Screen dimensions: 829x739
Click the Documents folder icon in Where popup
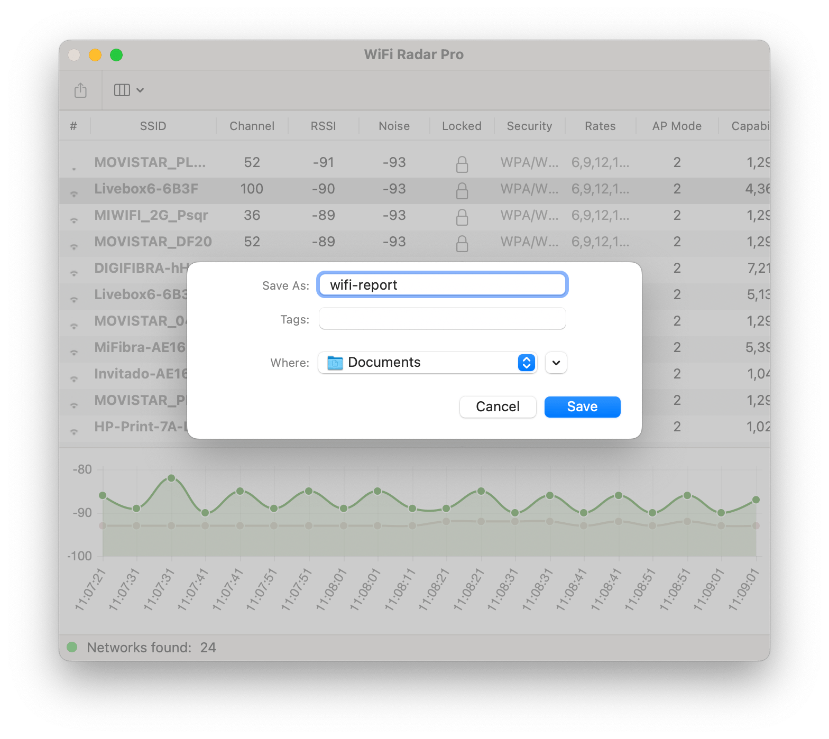click(x=335, y=363)
